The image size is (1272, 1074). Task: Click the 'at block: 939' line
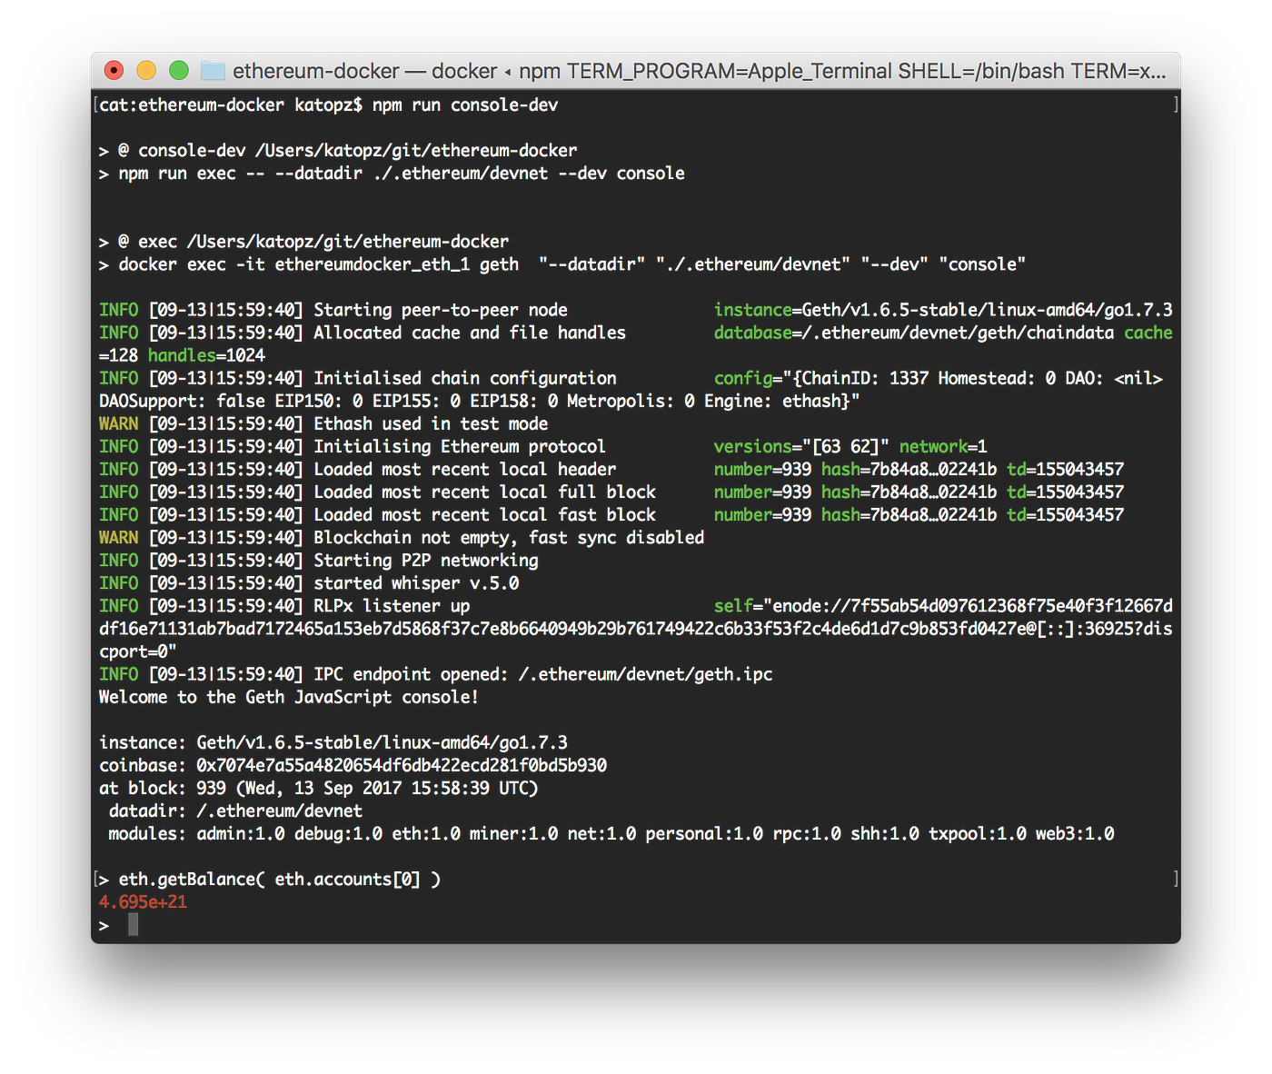click(x=319, y=788)
